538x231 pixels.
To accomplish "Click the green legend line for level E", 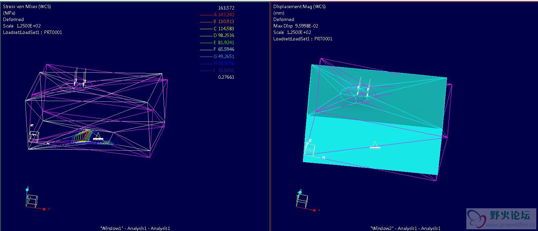I will click(206, 43).
